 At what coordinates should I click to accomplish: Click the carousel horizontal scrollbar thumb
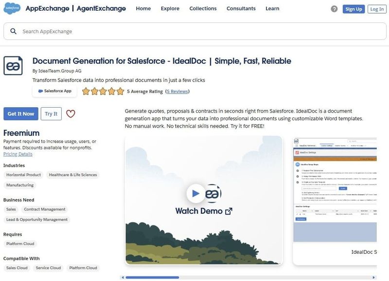[152, 277]
